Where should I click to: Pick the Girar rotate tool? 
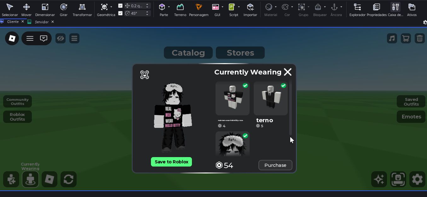[x=64, y=10]
